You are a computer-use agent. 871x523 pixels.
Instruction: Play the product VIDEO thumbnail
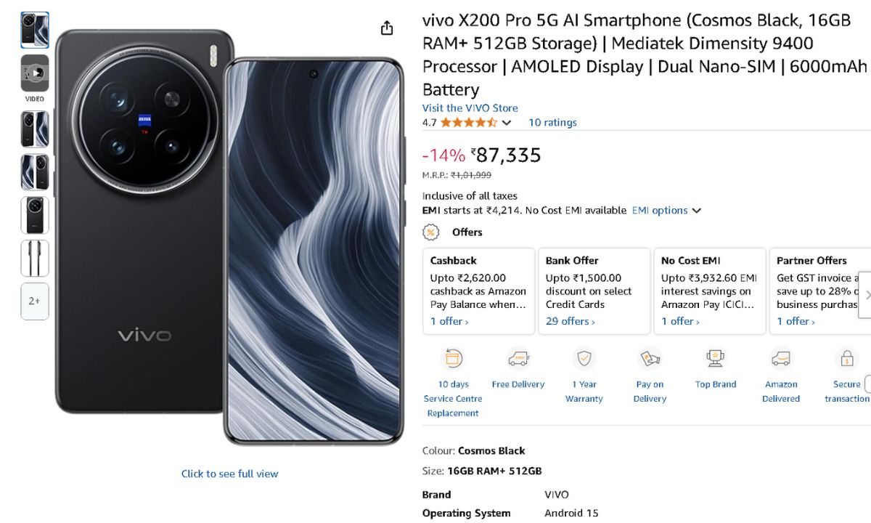[x=35, y=73]
